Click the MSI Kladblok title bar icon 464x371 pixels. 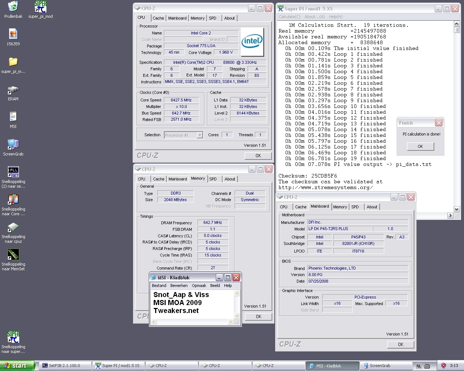point(153,278)
